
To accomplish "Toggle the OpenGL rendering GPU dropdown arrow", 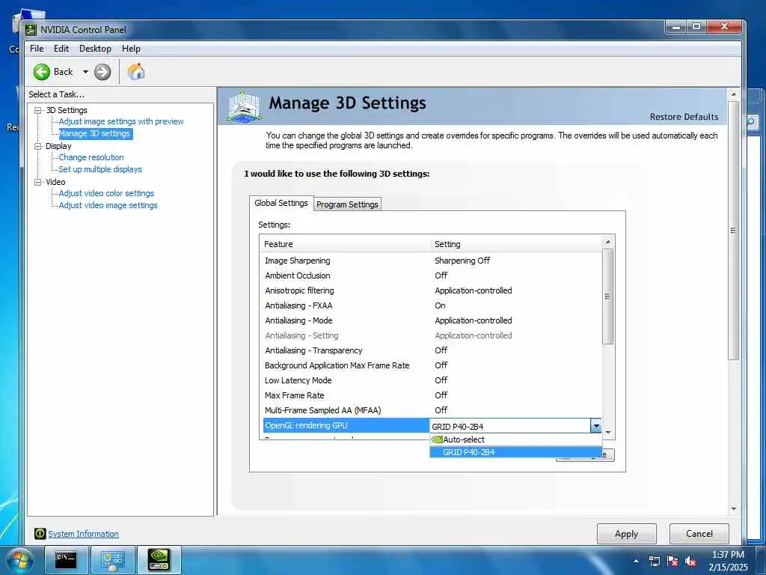I will (596, 426).
